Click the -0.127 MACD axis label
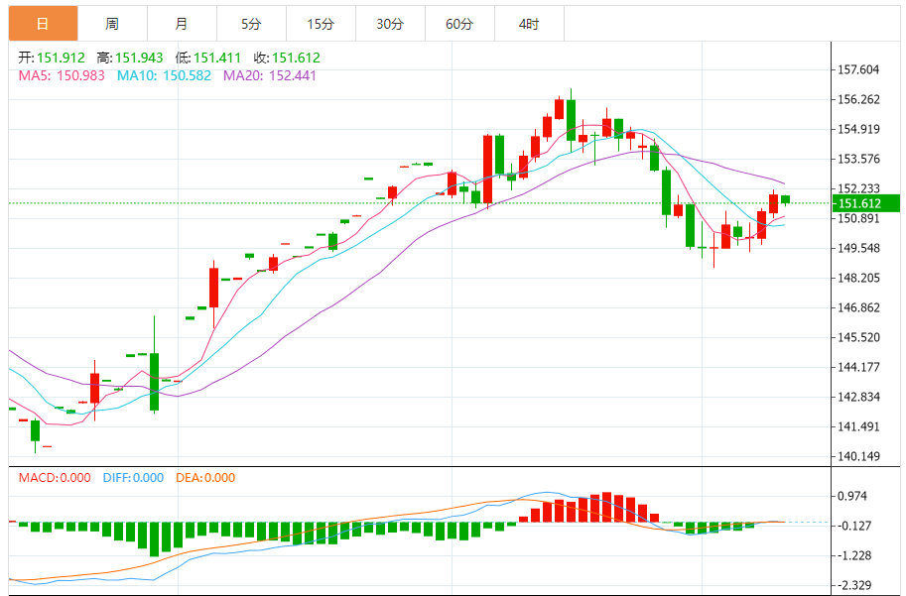Screen dimensions: 906x596 tap(852, 526)
